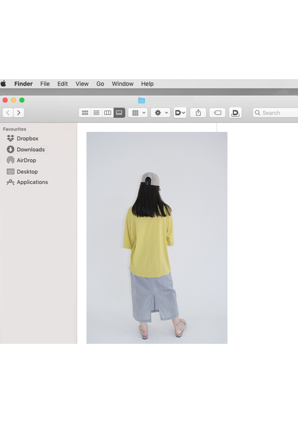Open Dropbox in the sidebar
The width and height of the screenshot is (298, 423).
27,138
